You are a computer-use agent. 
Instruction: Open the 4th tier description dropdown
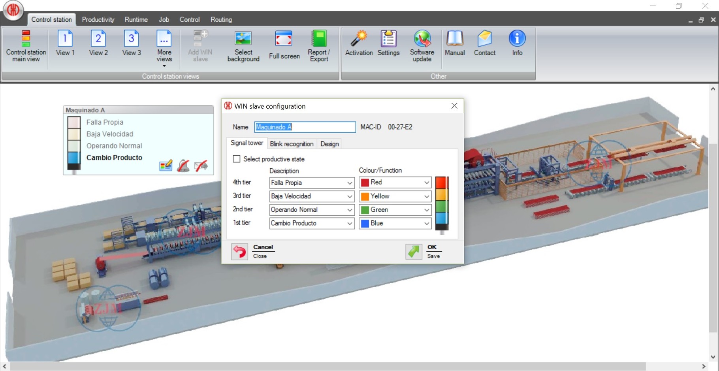349,183
